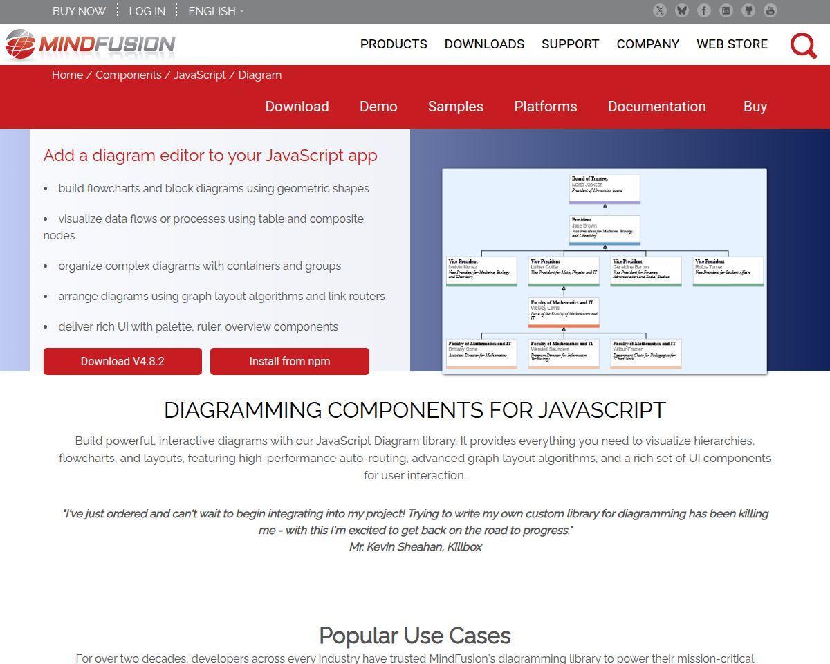Open the PRODUCTS menu

click(x=394, y=44)
